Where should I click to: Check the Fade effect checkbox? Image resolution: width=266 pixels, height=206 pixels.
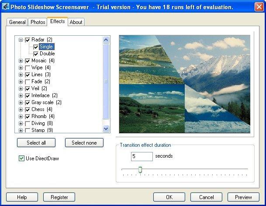pyautogui.click(x=28, y=81)
